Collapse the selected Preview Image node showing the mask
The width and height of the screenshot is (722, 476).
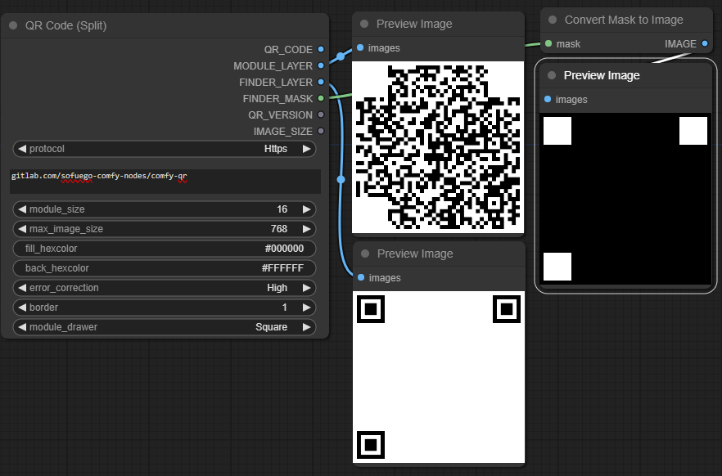552,75
